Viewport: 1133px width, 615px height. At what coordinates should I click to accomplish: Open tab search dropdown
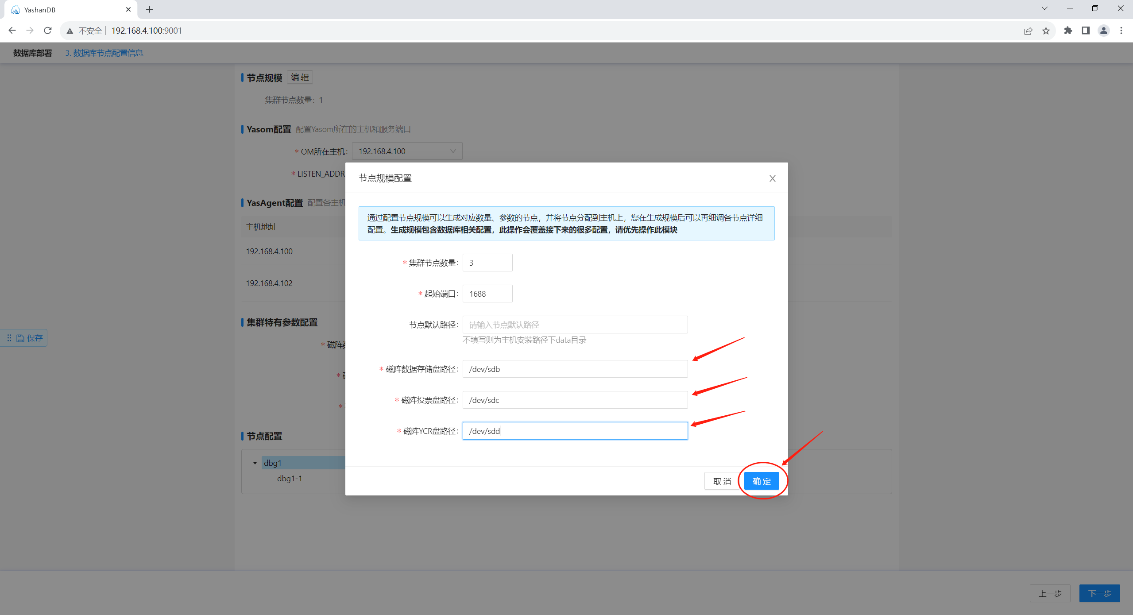1044,8
